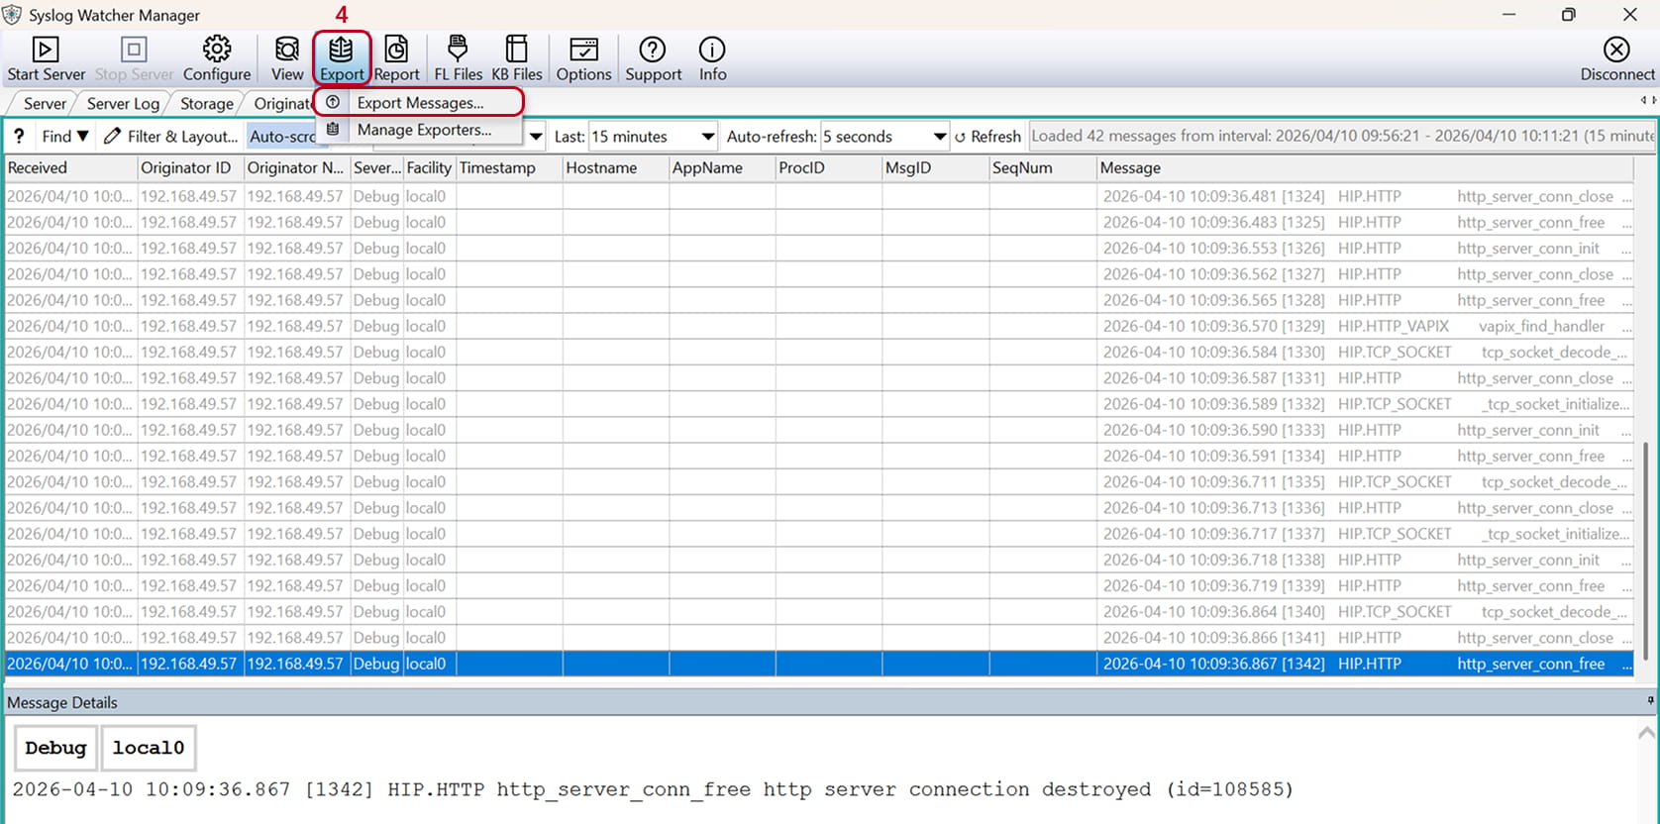The image size is (1660, 824).
Task: Click the SeqNum column header
Action: [1042, 167]
